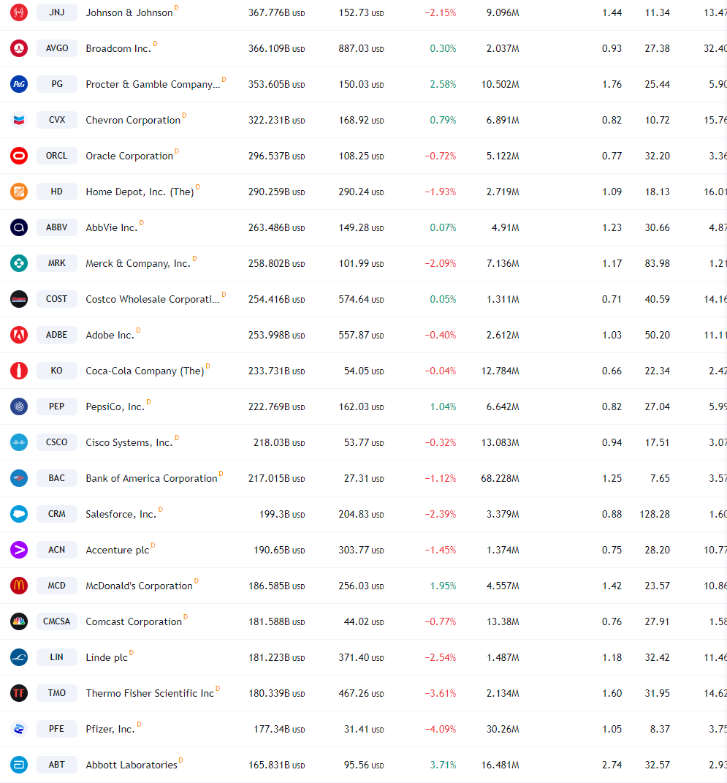Viewport: 727px width, 783px height.
Task: Click the Broadcom logo icon
Action: 19,48
